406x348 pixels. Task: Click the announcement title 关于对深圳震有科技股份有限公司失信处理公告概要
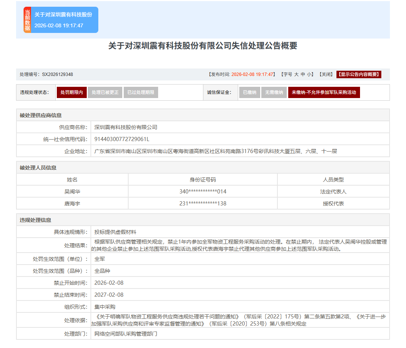[203, 46]
